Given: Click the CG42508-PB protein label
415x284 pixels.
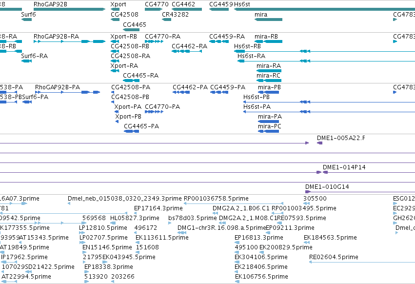Looking at the screenshot, I should point(130,97).
